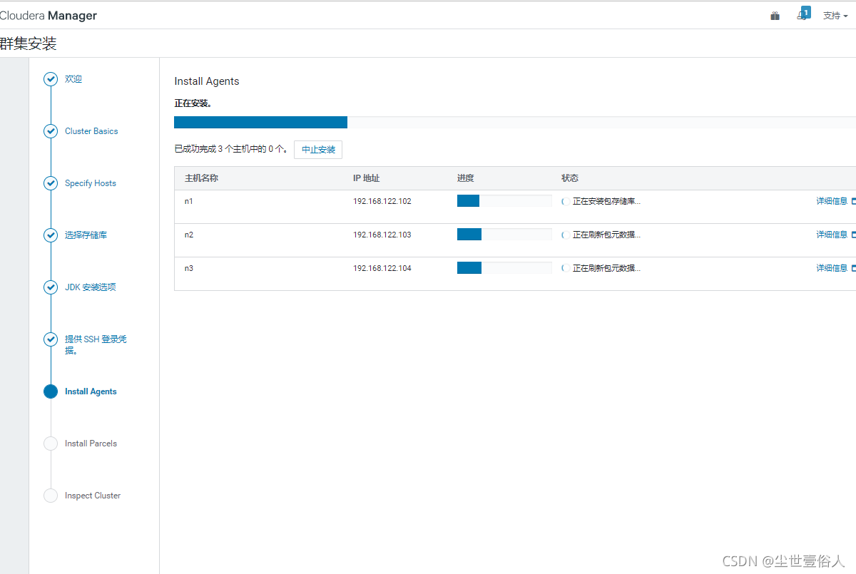Click the 进度 column header
Viewport: 856px width, 574px height.
tap(466, 178)
